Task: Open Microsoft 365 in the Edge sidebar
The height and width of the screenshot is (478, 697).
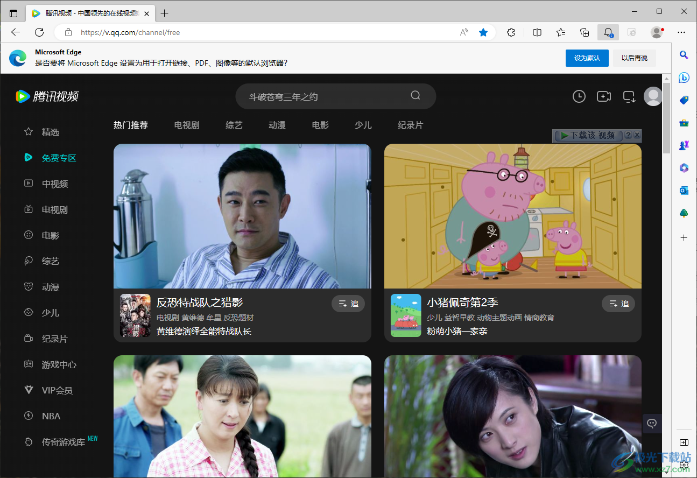Action: pos(684,168)
